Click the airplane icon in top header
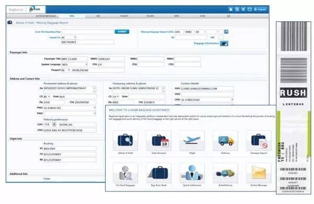 243,9
